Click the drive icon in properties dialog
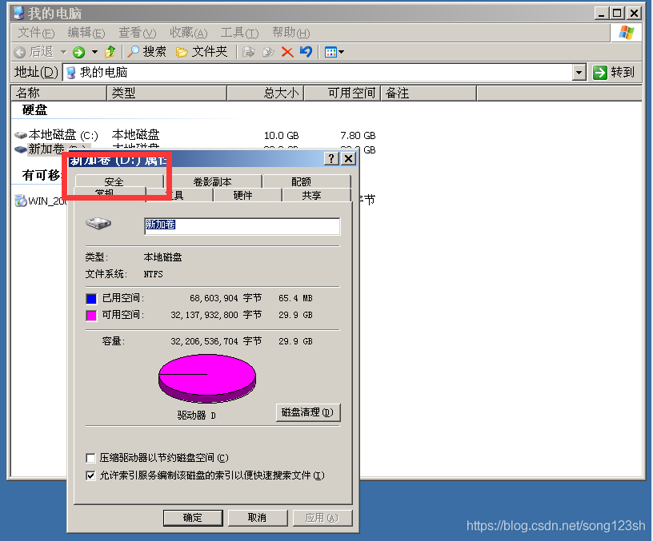653x541 pixels. point(98,223)
